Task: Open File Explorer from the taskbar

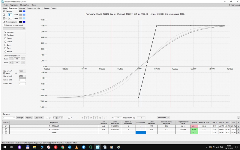Action: [x=34, y=147]
